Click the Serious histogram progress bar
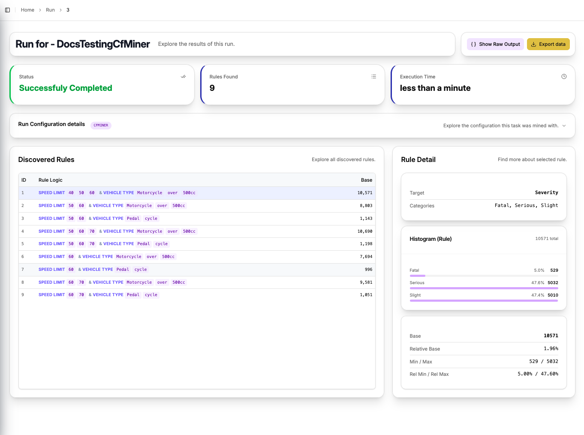 tap(484, 288)
